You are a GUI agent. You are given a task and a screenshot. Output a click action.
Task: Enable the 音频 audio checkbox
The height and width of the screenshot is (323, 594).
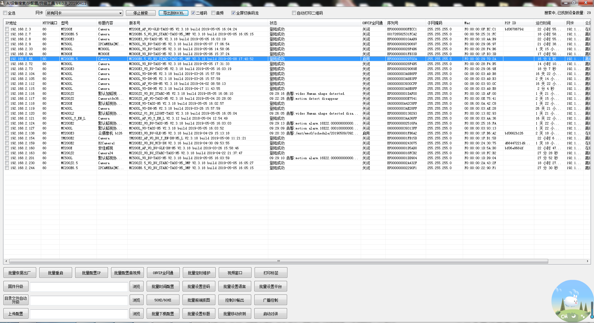[x=213, y=13]
